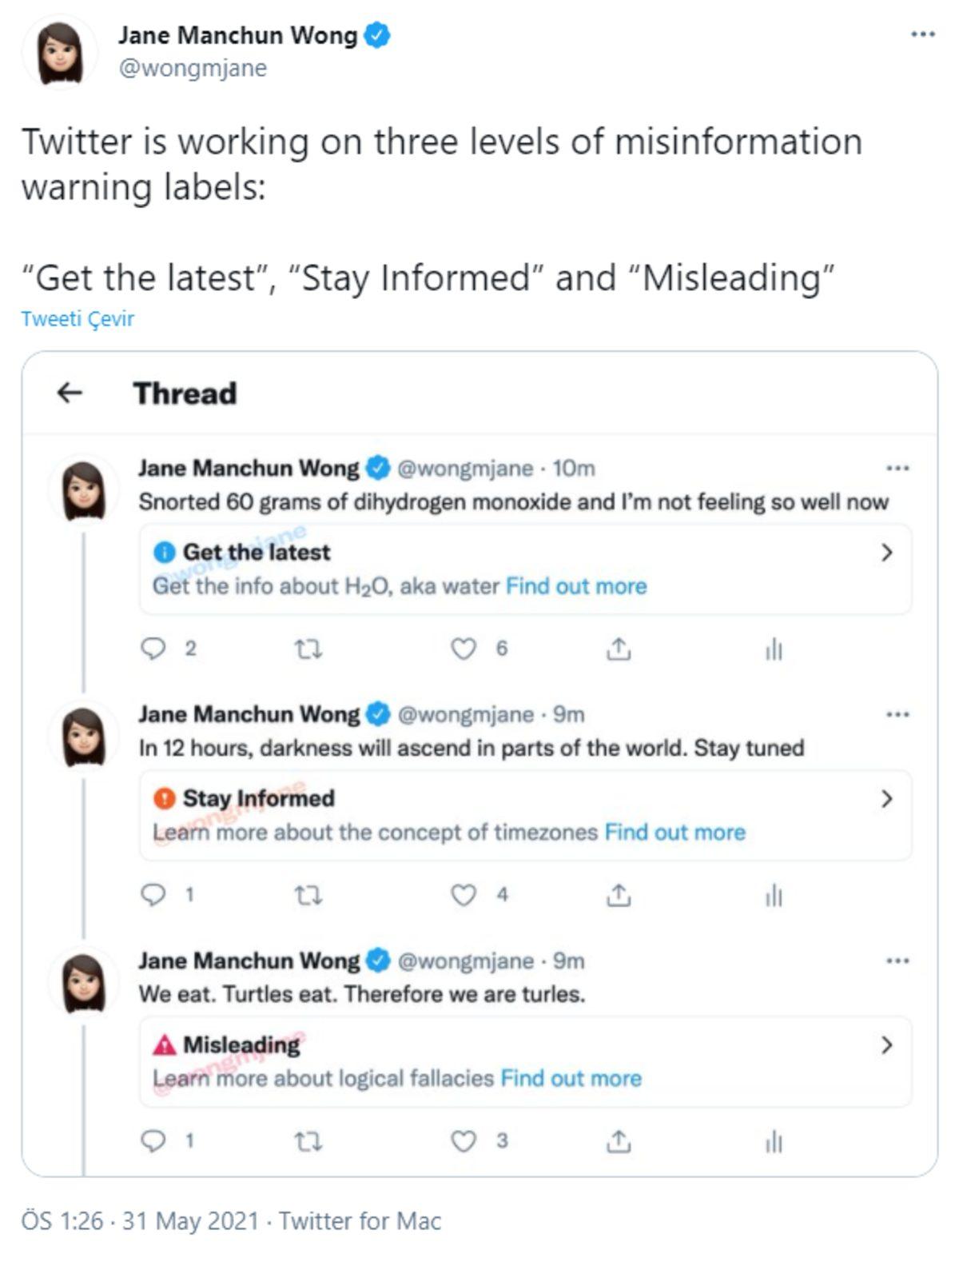Retweet the dihydrogen monoxide tweet
This screenshot has height=1262, width=959.
point(308,649)
